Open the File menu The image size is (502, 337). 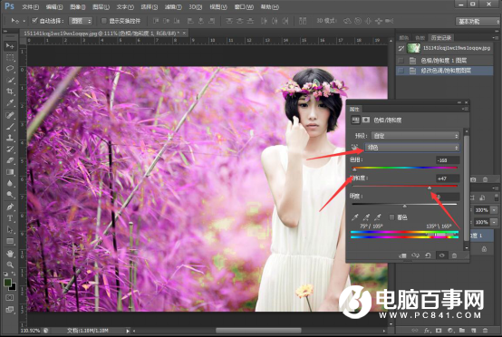(x=31, y=6)
